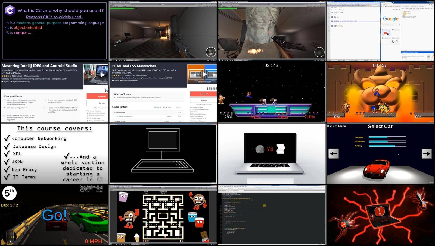
Task: Click the round minimap in second shooter thumbnail
Action: tap(319, 52)
